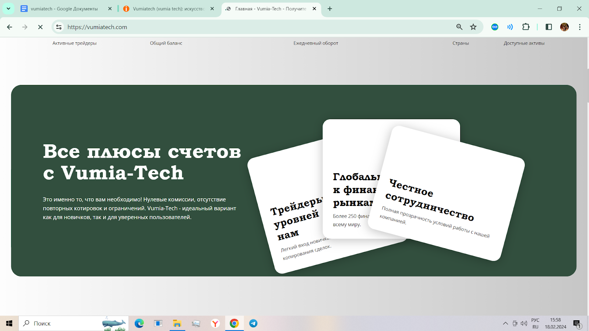Viewport: 589px width, 331px height.
Task: Open the Chrome profile avatar
Action: (564, 27)
